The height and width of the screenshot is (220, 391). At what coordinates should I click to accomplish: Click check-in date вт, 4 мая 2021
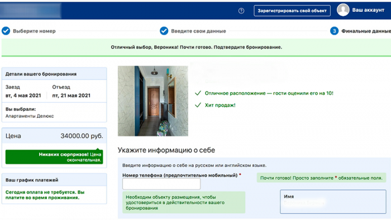(23, 95)
